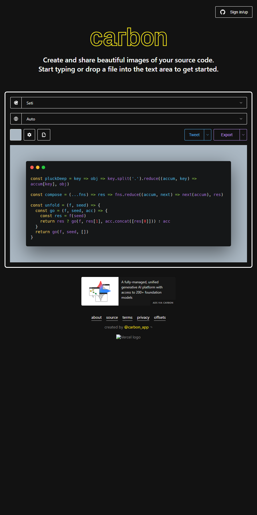The image size is (257, 515).
Task: Click the red window control dot
Action: [x=32, y=167]
